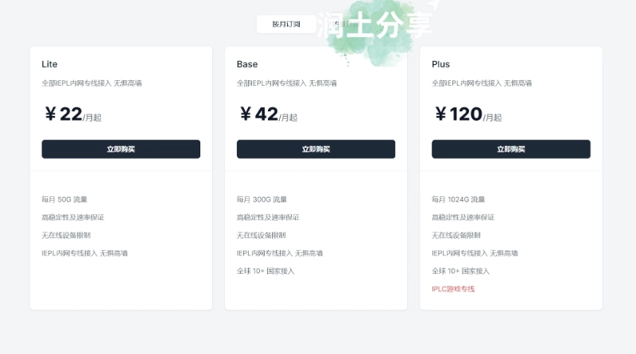Click 无在线设备限制 in the Lite card
This screenshot has width=636, height=354.
(x=66, y=235)
